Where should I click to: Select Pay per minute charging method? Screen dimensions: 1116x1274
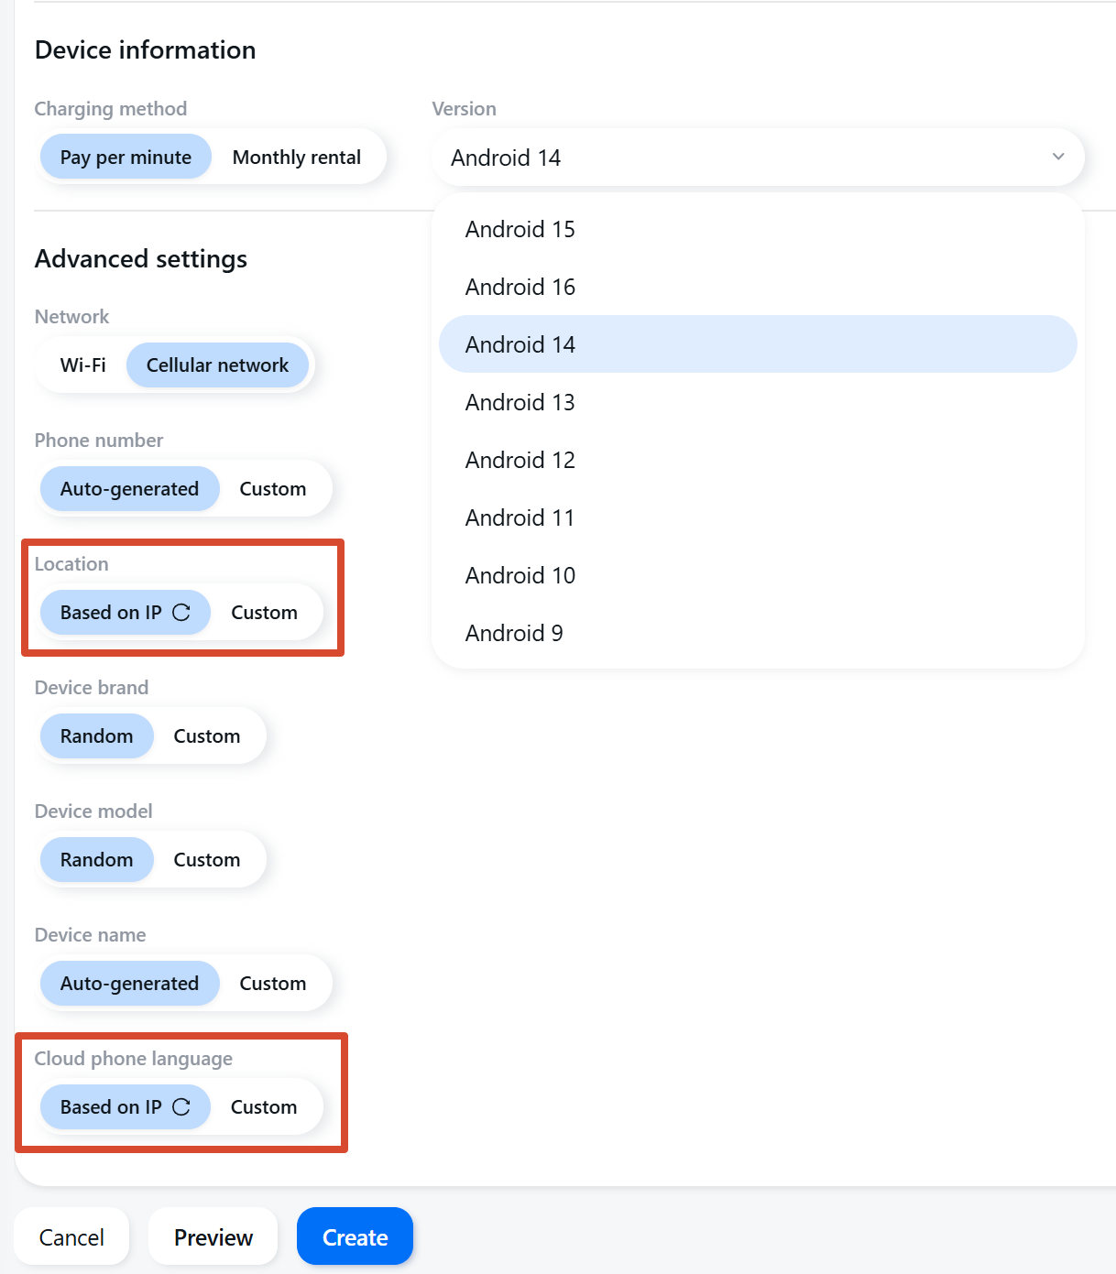(126, 158)
